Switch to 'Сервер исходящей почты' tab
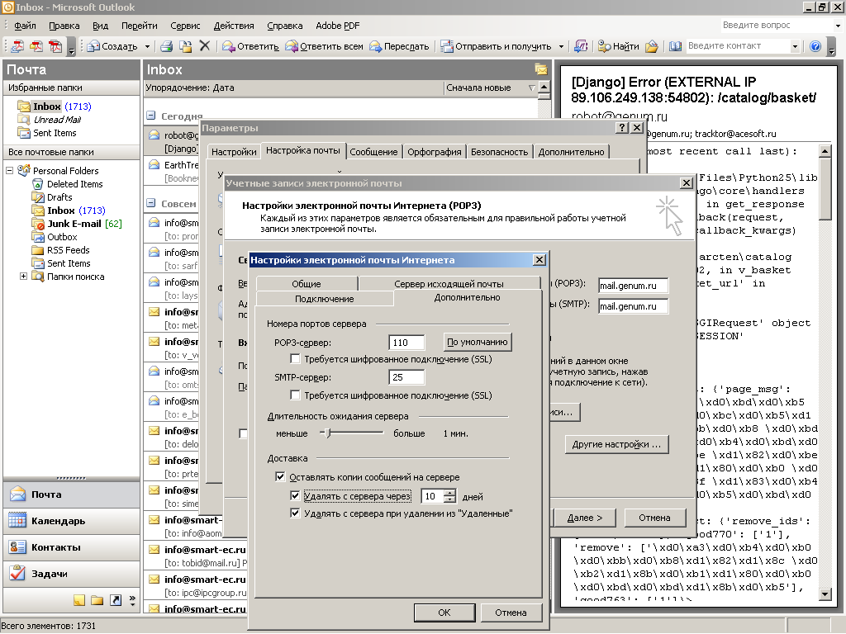The height and width of the screenshot is (634, 846). [x=449, y=284]
